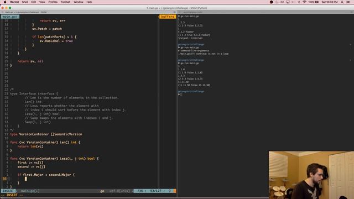The image size is (354, 199).
Task: Click 'if first.Major < second.Major {' line
Action: click(x=46, y=175)
